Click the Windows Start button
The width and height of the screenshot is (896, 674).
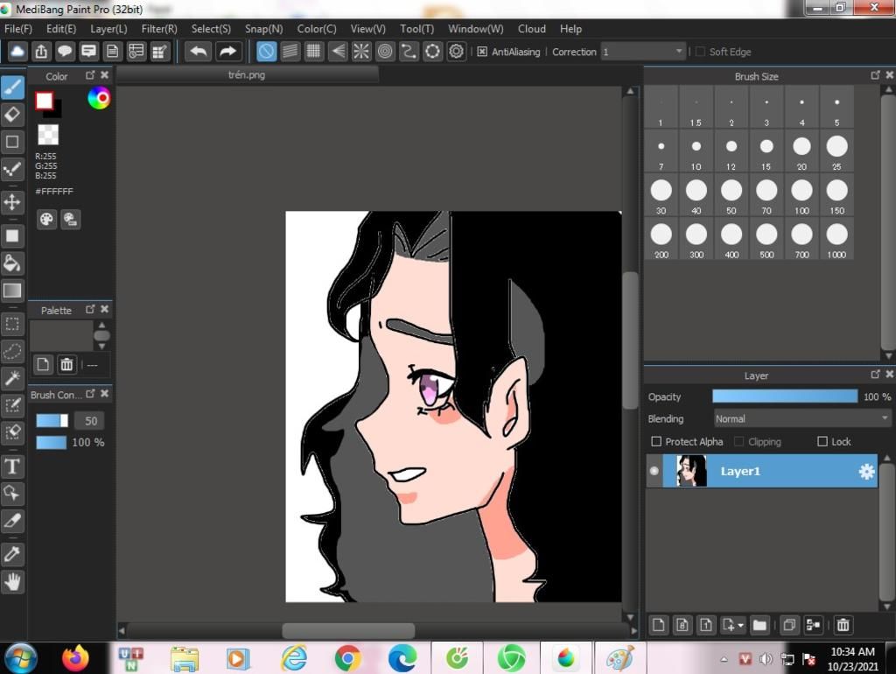pos(21,658)
